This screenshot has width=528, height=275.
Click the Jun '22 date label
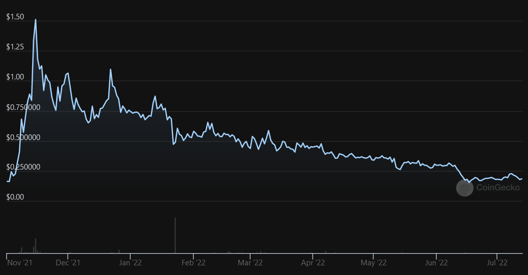pos(436,263)
